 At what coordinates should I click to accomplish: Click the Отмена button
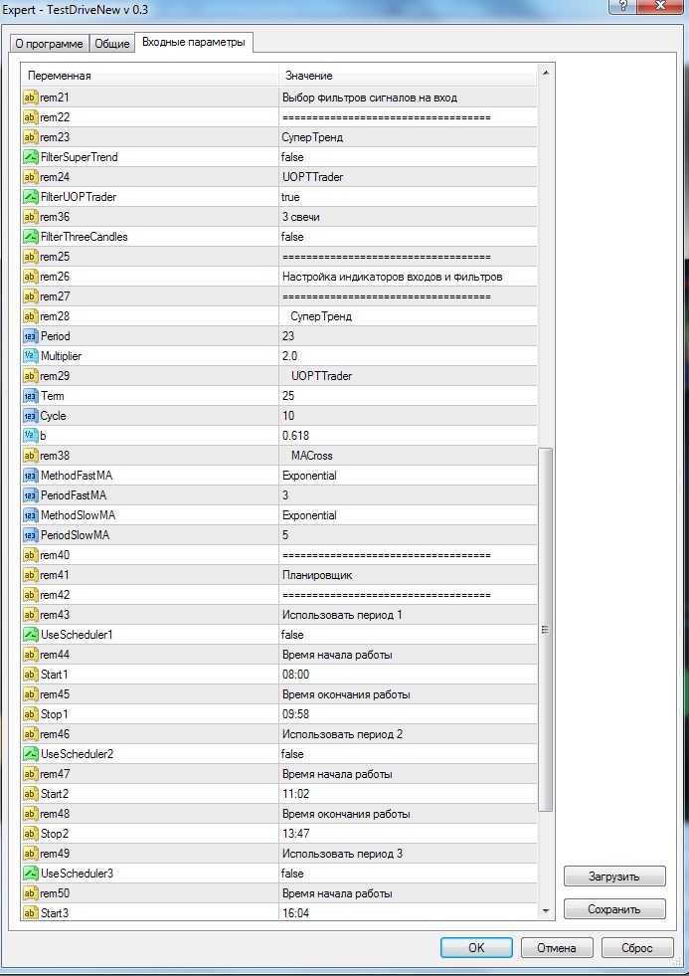pos(557,948)
